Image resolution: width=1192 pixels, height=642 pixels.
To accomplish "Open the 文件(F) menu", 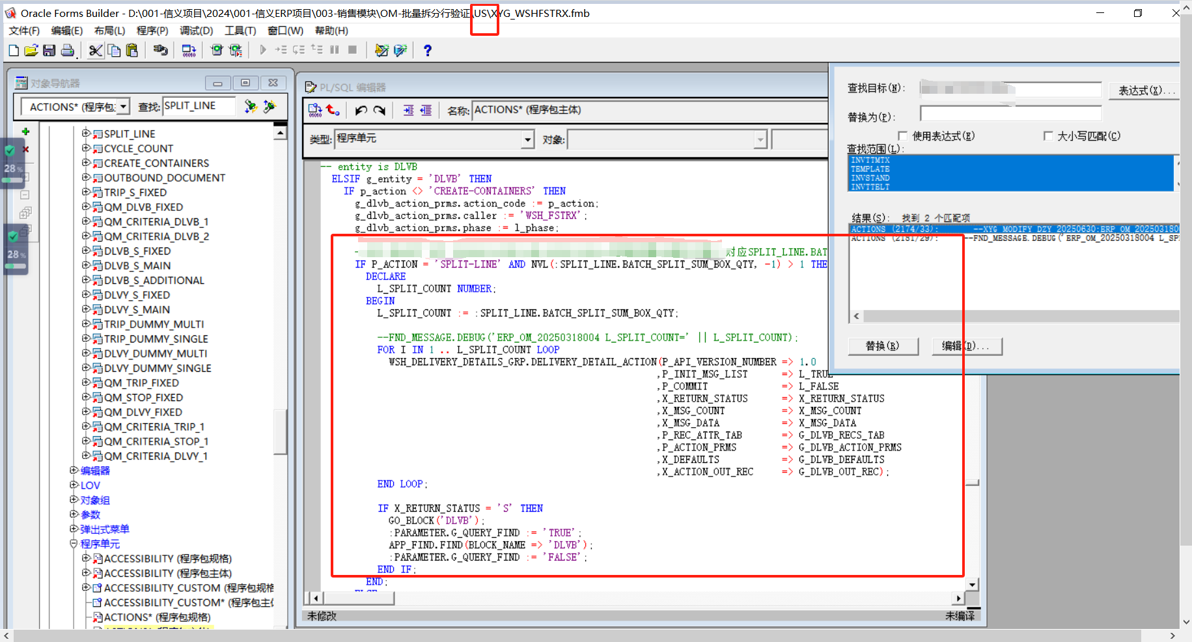I will 24,30.
